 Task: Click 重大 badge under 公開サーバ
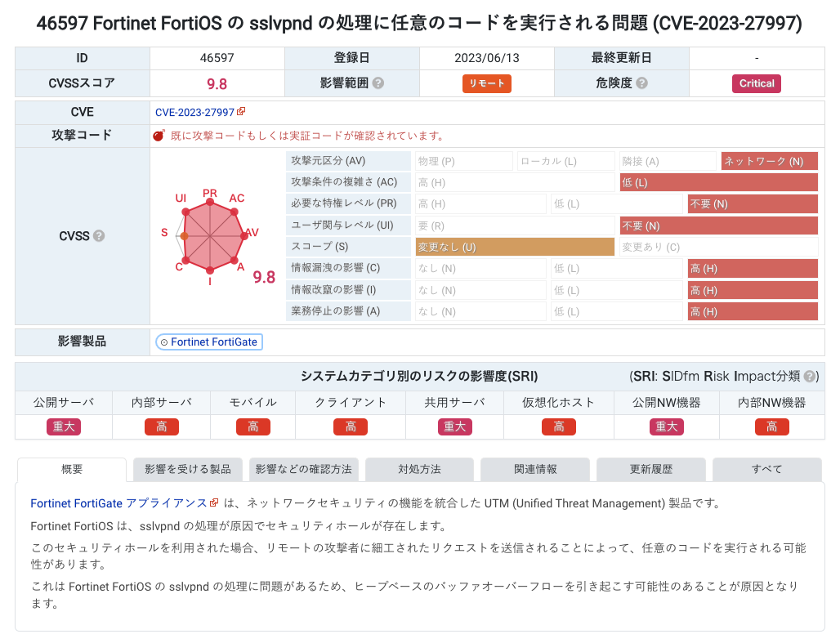click(x=64, y=426)
